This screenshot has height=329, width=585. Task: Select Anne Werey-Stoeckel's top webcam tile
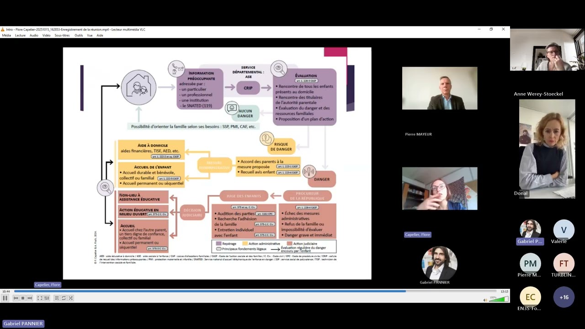(x=547, y=50)
